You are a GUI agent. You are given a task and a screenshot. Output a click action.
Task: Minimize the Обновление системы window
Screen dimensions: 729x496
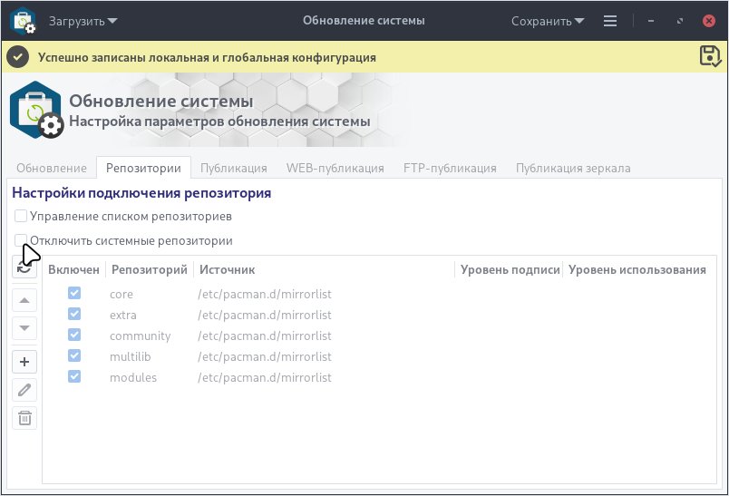pos(651,21)
